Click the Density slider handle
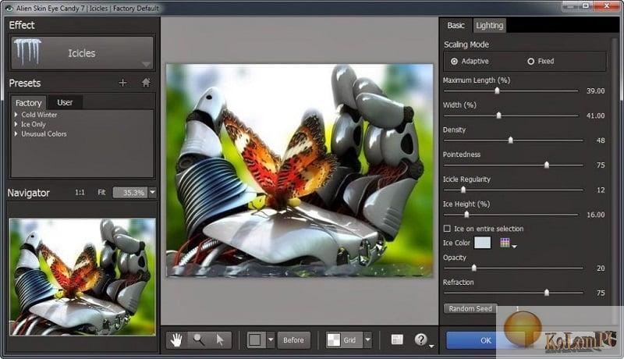Image resolution: width=624 pixels, height=359 pixels. pos(511,140)
